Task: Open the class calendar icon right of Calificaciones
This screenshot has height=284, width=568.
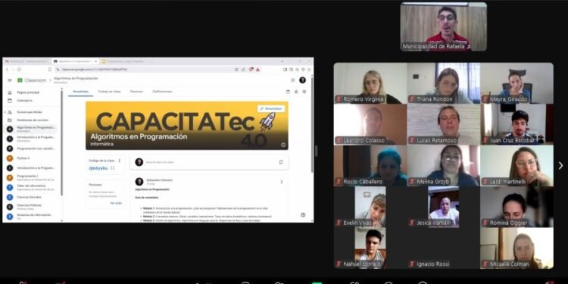Action: pos(288,92)
